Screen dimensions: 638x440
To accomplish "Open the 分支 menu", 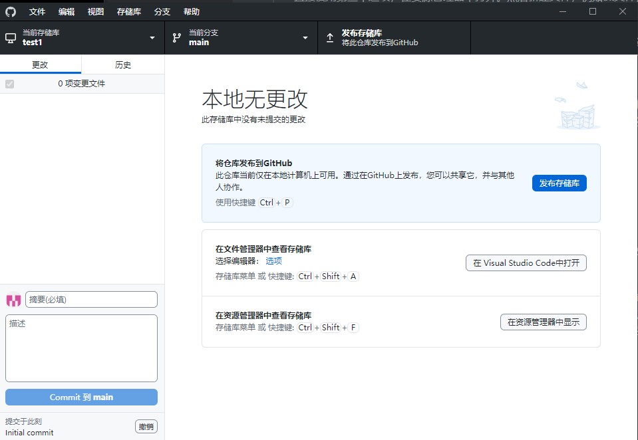I will [162, 11].
